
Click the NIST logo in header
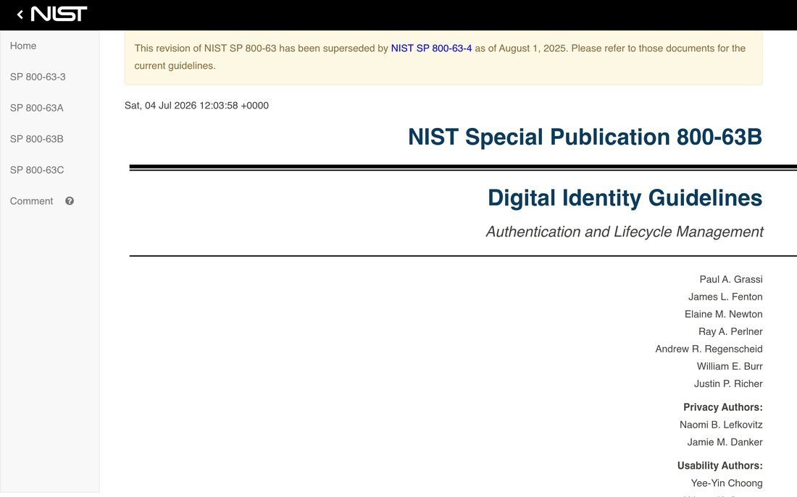(59, 14)
